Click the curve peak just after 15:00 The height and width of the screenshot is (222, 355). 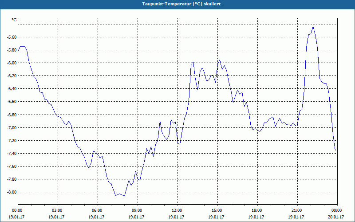tap(220, 60)
